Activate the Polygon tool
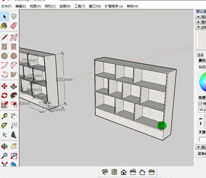 coord(14,56)
